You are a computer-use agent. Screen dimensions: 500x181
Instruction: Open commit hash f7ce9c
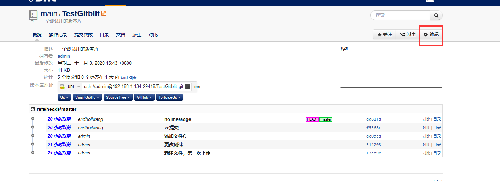pos(374,153)
